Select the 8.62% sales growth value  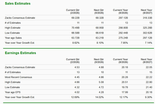pyautogui.click(x=76, y=43)
